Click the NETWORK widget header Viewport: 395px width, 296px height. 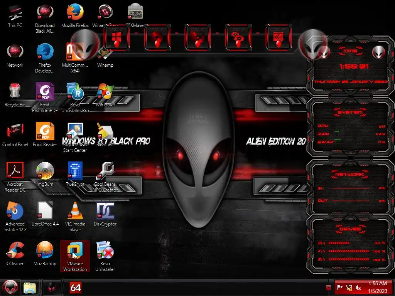click(x=349, y=174)
